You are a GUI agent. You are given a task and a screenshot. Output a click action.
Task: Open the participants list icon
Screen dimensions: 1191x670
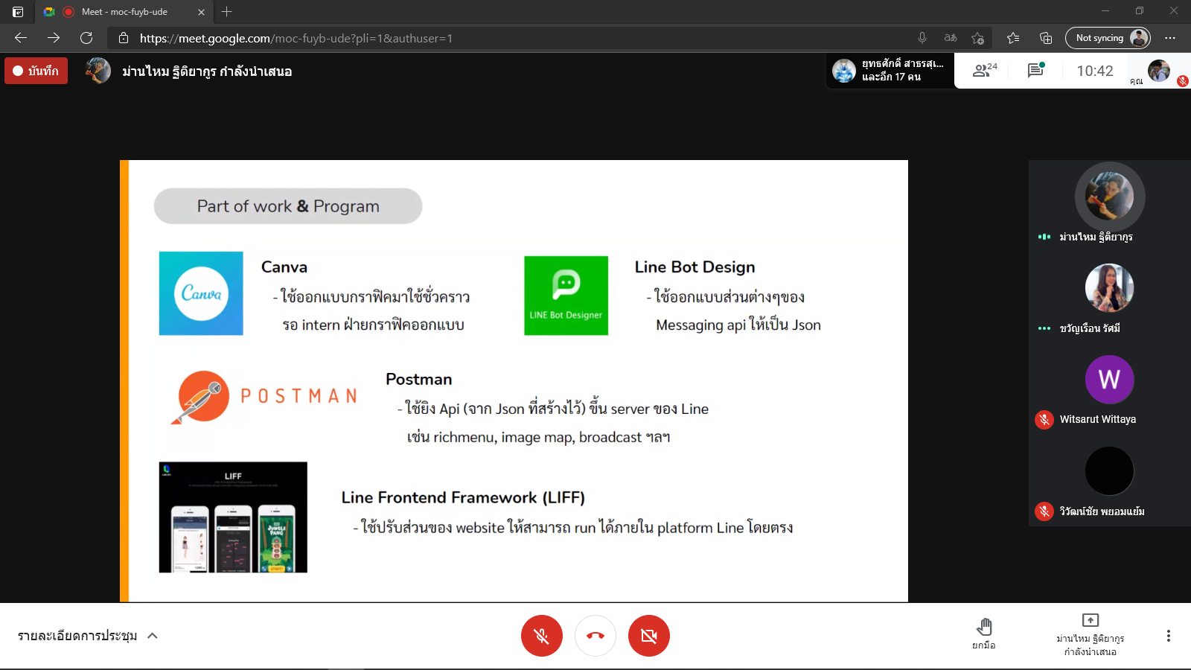coord(984,71)
